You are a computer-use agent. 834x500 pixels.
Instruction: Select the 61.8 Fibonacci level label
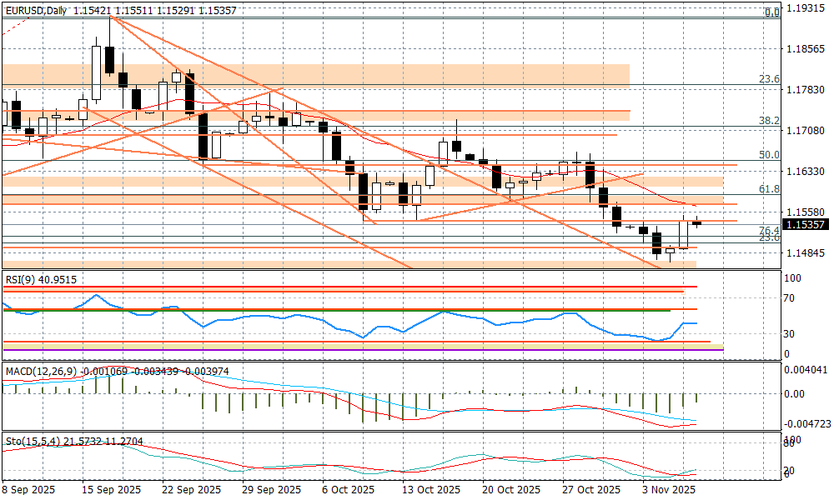pos(769,189)
